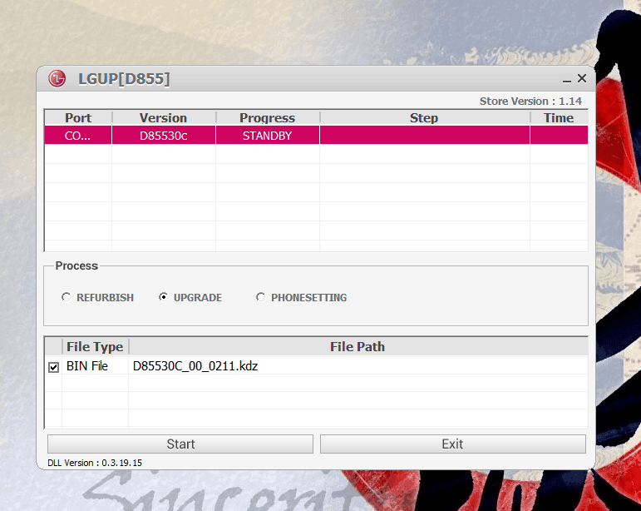The height and width of the screenshot is (511, 641).
Task: Minimize the LGUP window
Action: (x=566, y=79)
